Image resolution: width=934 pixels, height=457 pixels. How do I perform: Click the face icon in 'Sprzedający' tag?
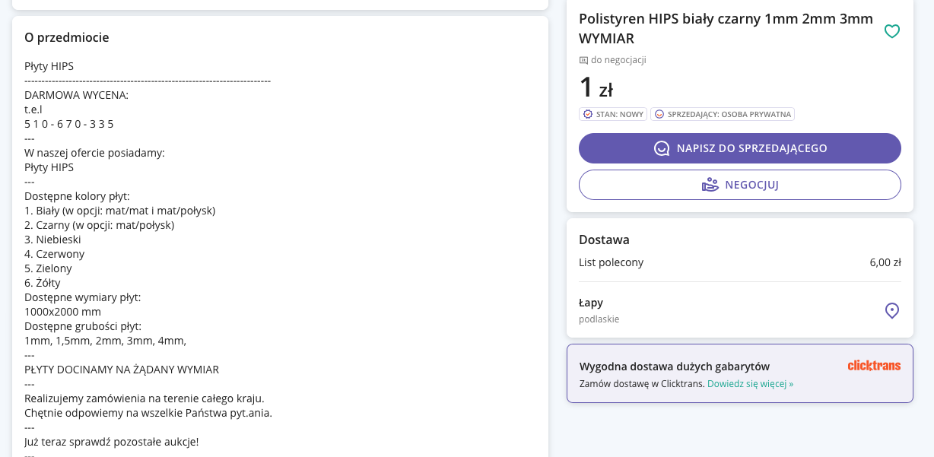tap(659, 114)
